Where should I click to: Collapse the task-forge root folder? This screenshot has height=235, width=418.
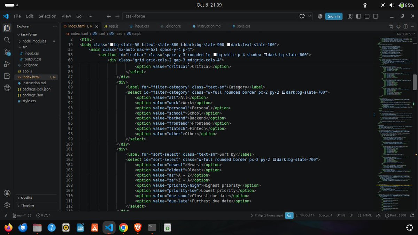(x=28, y=34)
